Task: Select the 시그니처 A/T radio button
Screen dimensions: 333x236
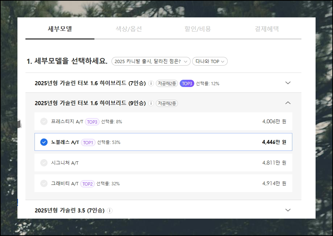Action: (44, 163)
